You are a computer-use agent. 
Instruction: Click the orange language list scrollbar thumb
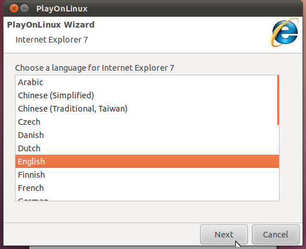(278, 100)
